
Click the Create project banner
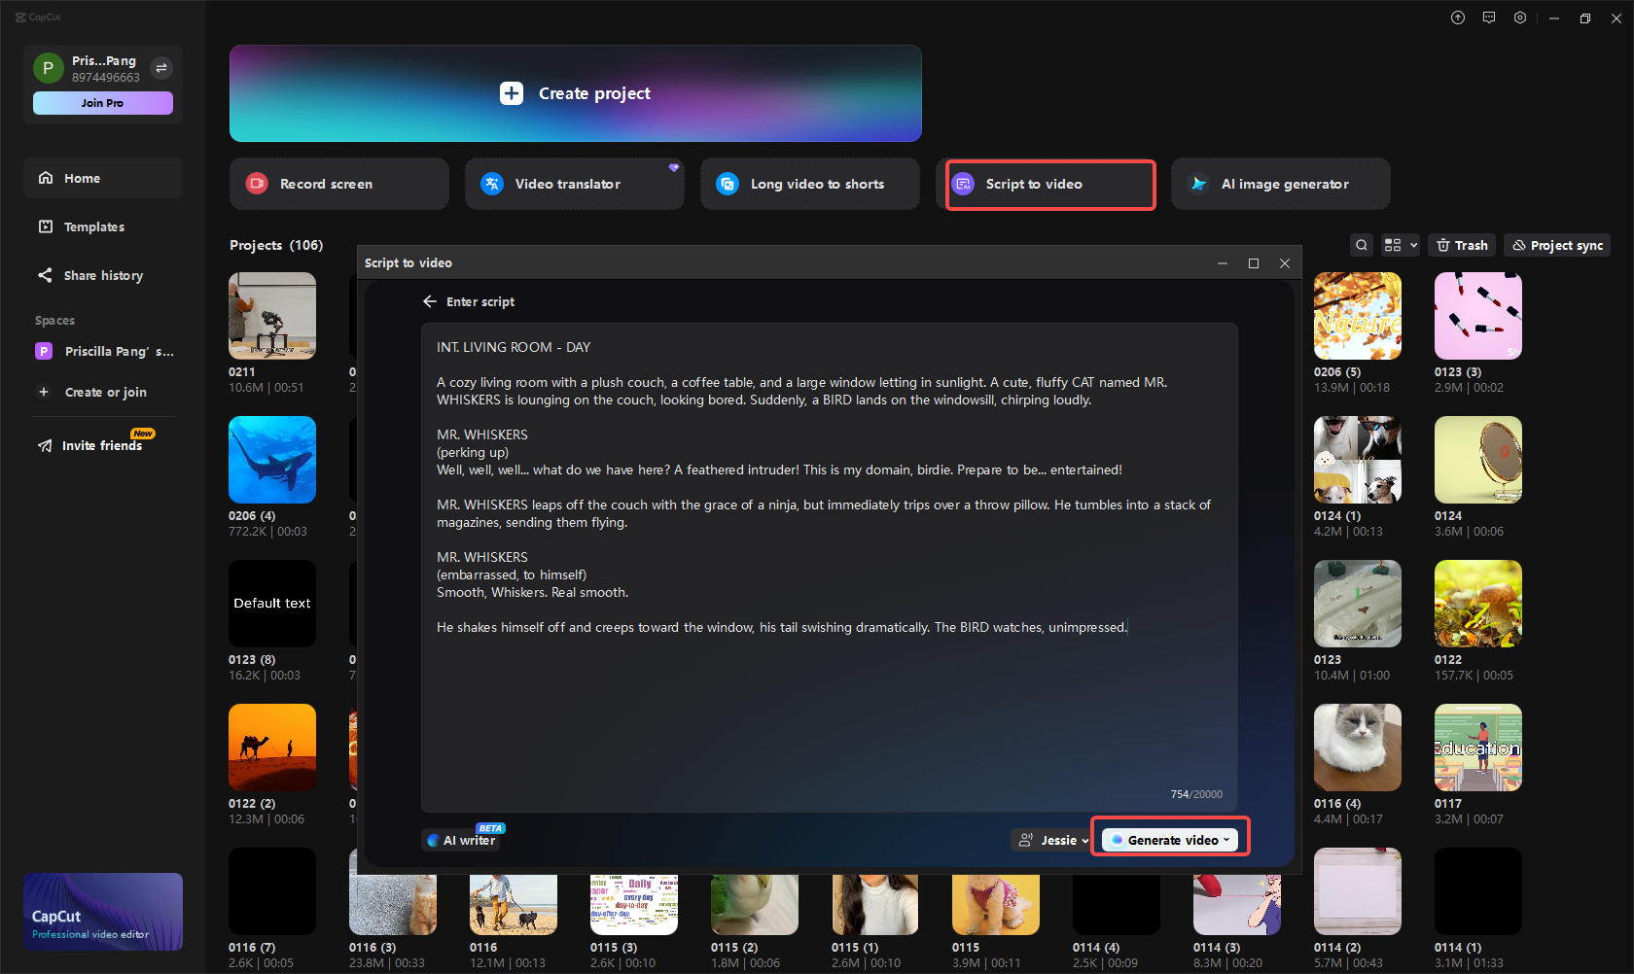tap(576, 93)
